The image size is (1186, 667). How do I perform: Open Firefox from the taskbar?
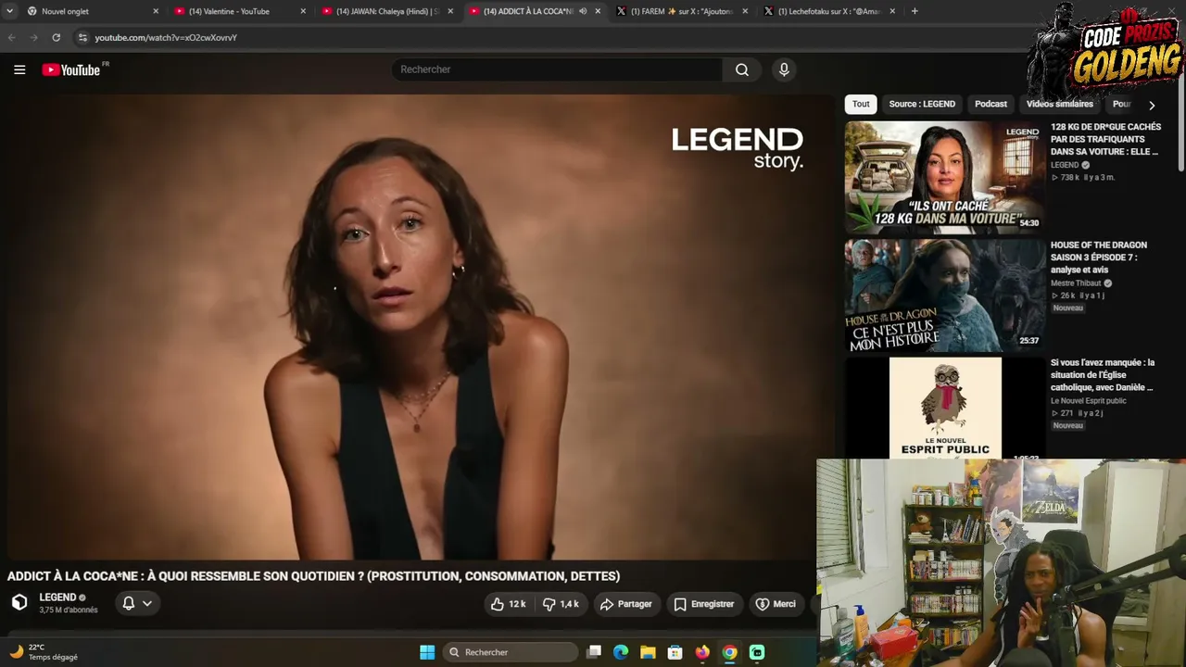(702, 652)
